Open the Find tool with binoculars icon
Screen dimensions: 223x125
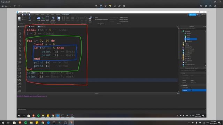click(39, 18)
